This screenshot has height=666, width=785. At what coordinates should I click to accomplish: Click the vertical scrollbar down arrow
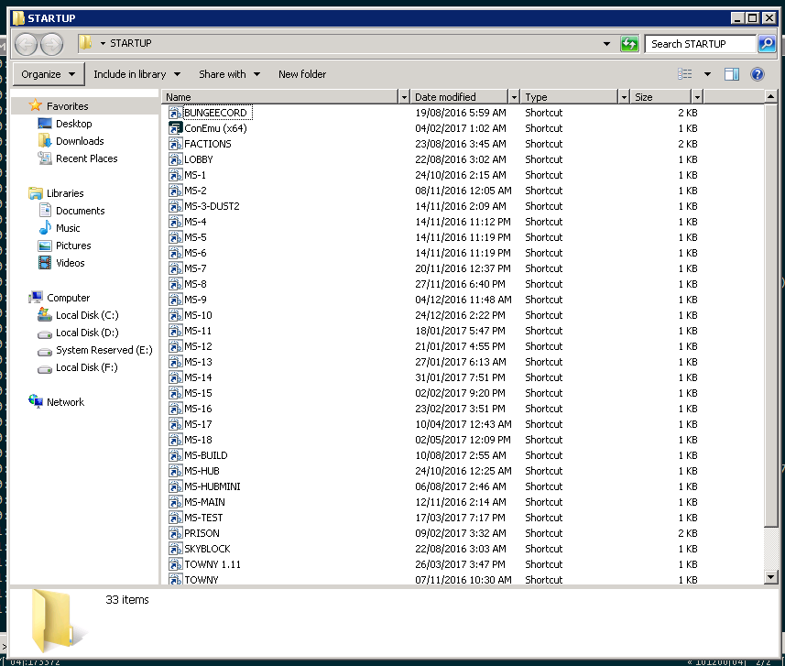click(x=771, y=576)
